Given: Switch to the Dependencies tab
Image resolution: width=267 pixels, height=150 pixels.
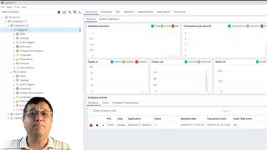Looking at the screenshot, I should tap(146, 12).
